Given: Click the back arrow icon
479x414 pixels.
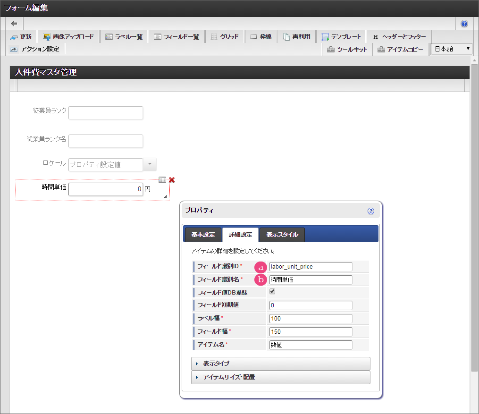Looking at the screenshot, I should coord(14,24).
